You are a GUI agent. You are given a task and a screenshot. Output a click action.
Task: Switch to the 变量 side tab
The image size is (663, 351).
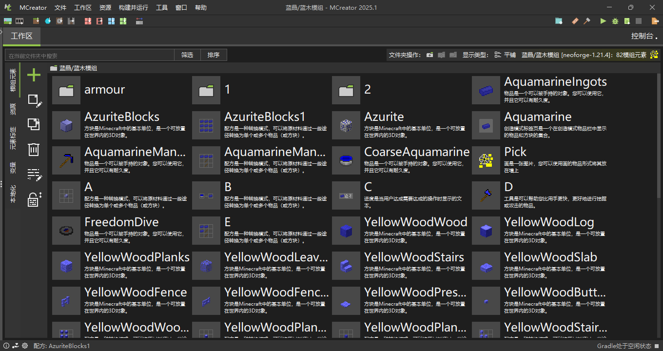click(x=13, y=168)
